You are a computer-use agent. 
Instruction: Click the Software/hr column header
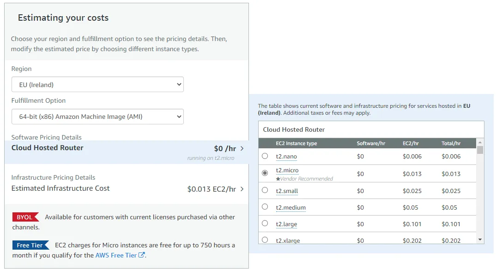(x=371, y=143)
